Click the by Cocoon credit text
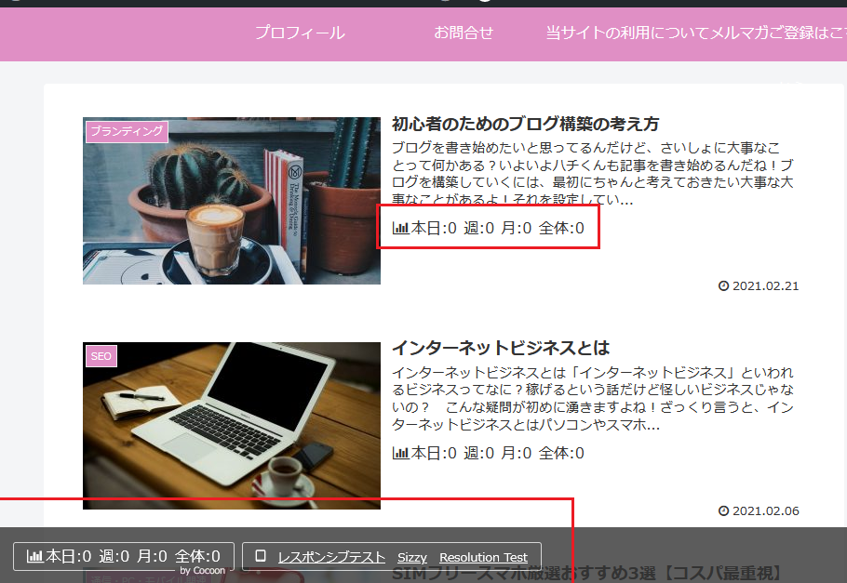This screenshot has width=847, height=583. click(203, 571)
